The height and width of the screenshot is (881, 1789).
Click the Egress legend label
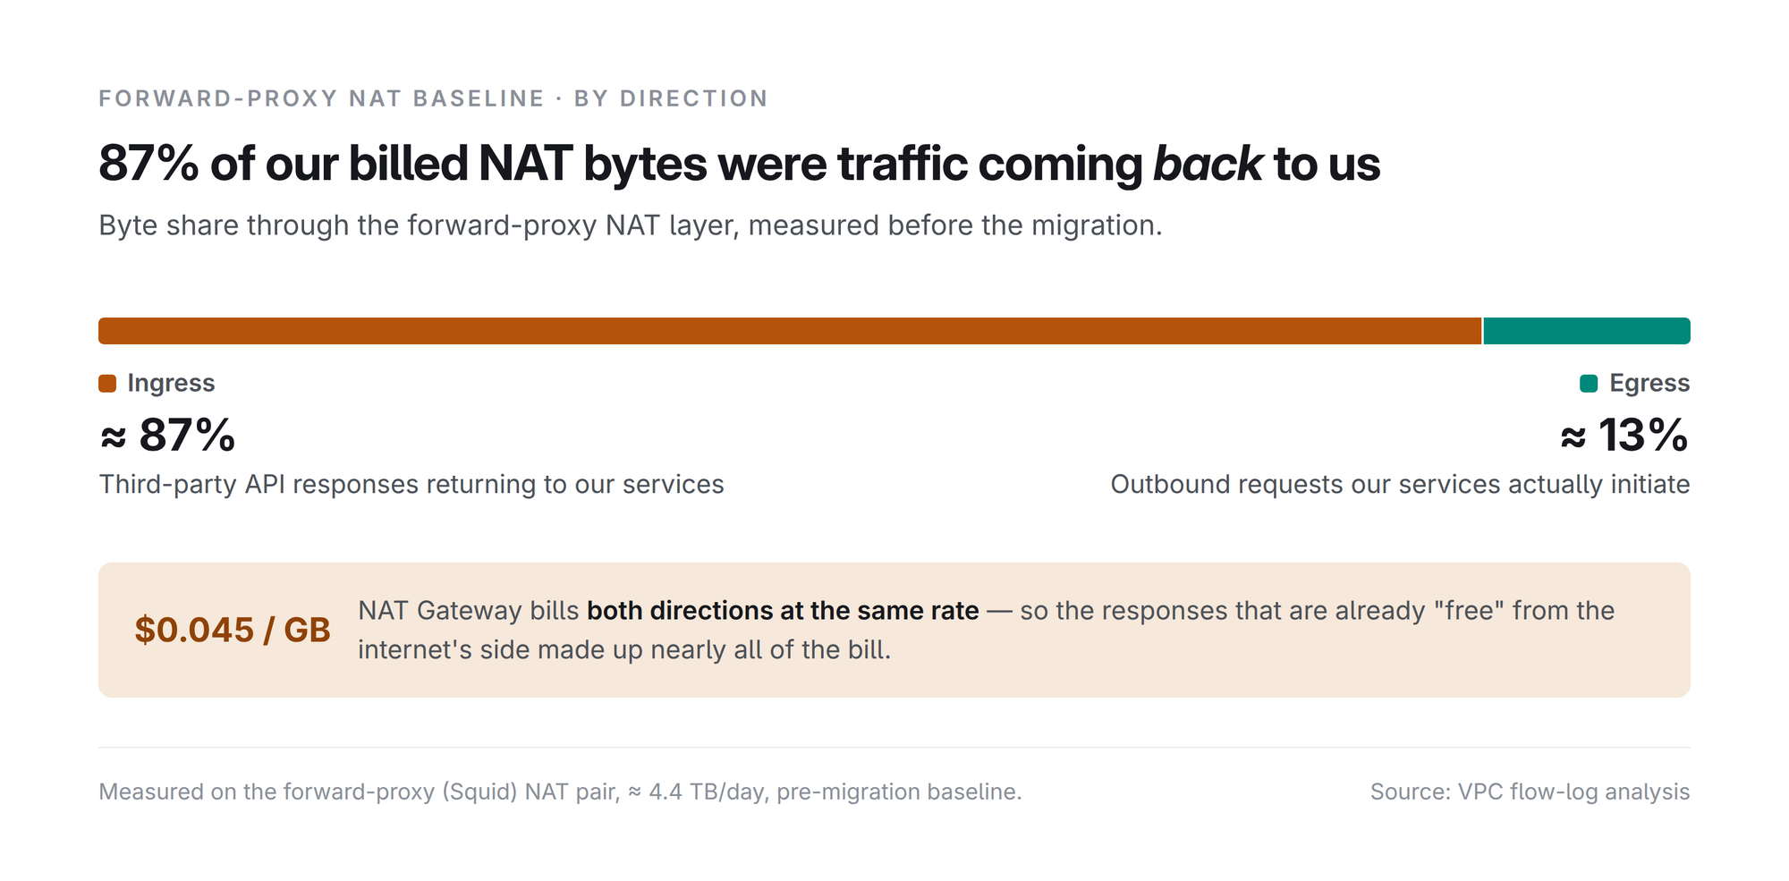tap(1649, 383)
